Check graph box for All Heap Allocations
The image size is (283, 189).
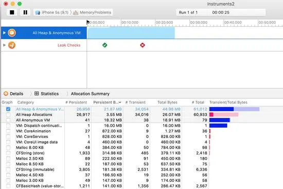[8, 114]
